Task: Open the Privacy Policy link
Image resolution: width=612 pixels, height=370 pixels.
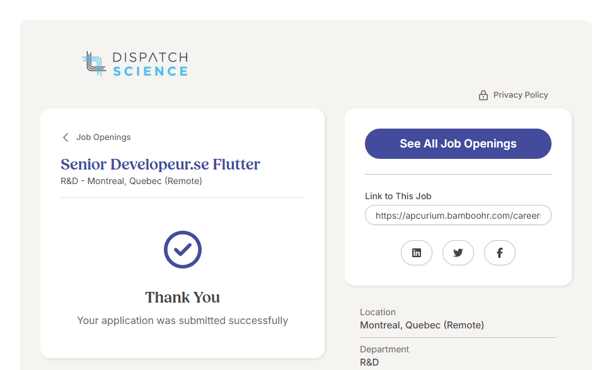Action: 521,95
